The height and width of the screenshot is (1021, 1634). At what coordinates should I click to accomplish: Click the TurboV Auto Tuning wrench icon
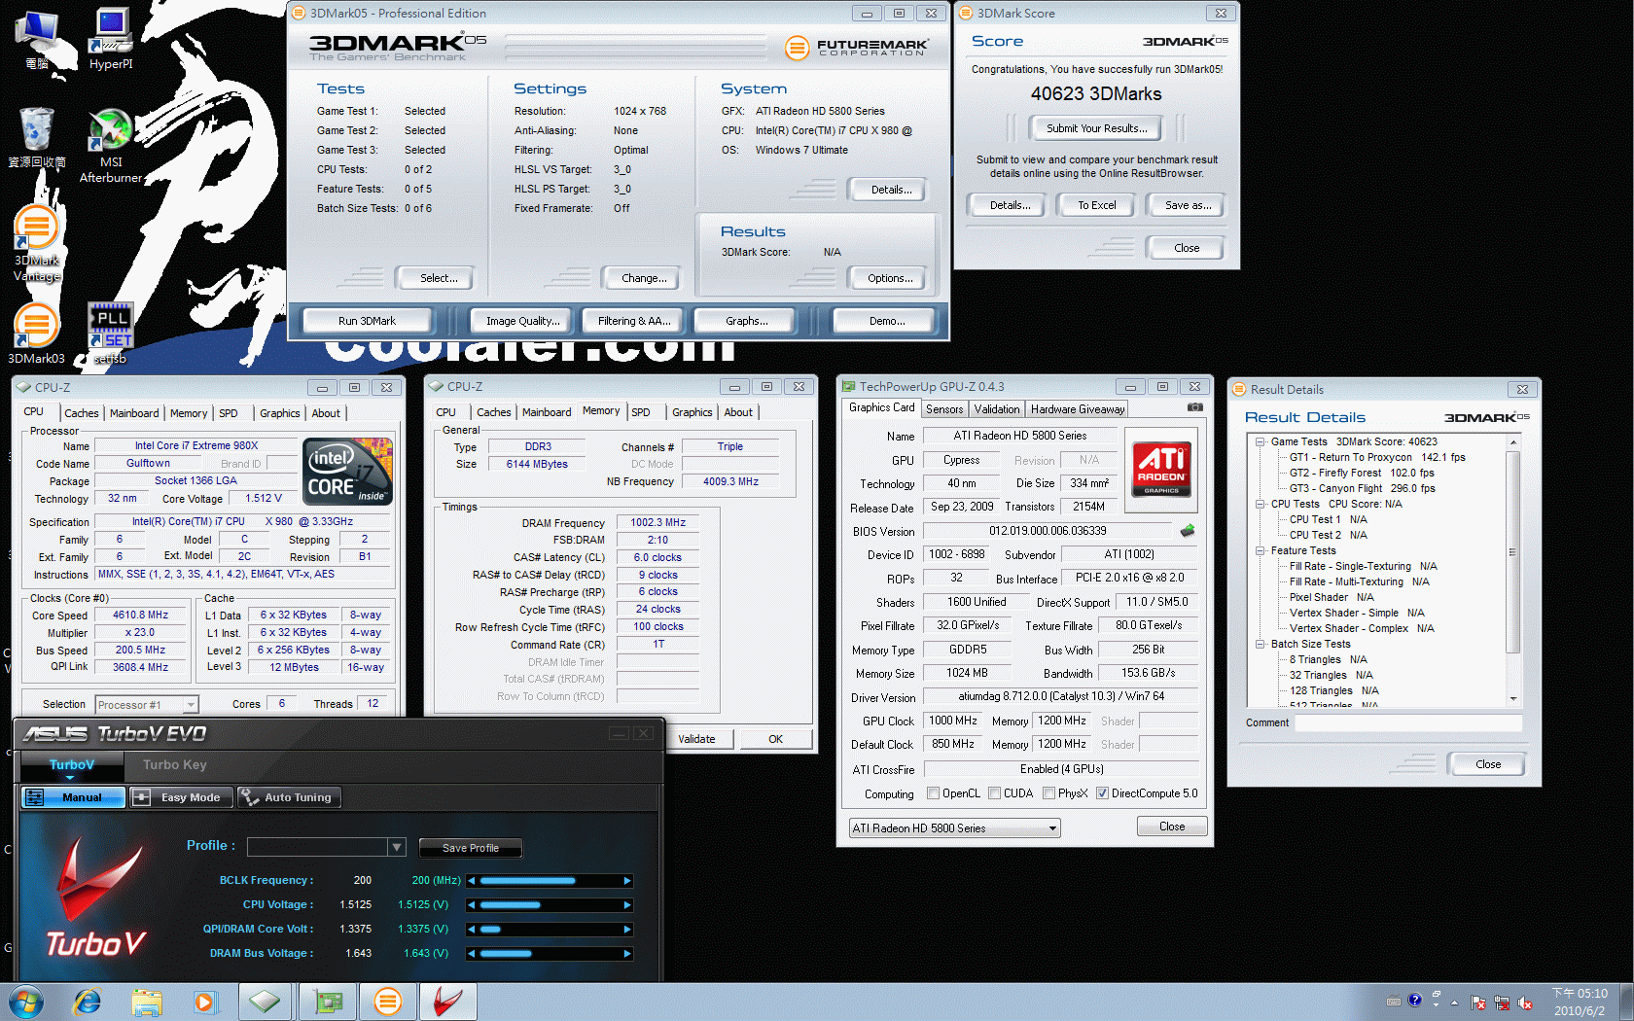tap(250, 797)
